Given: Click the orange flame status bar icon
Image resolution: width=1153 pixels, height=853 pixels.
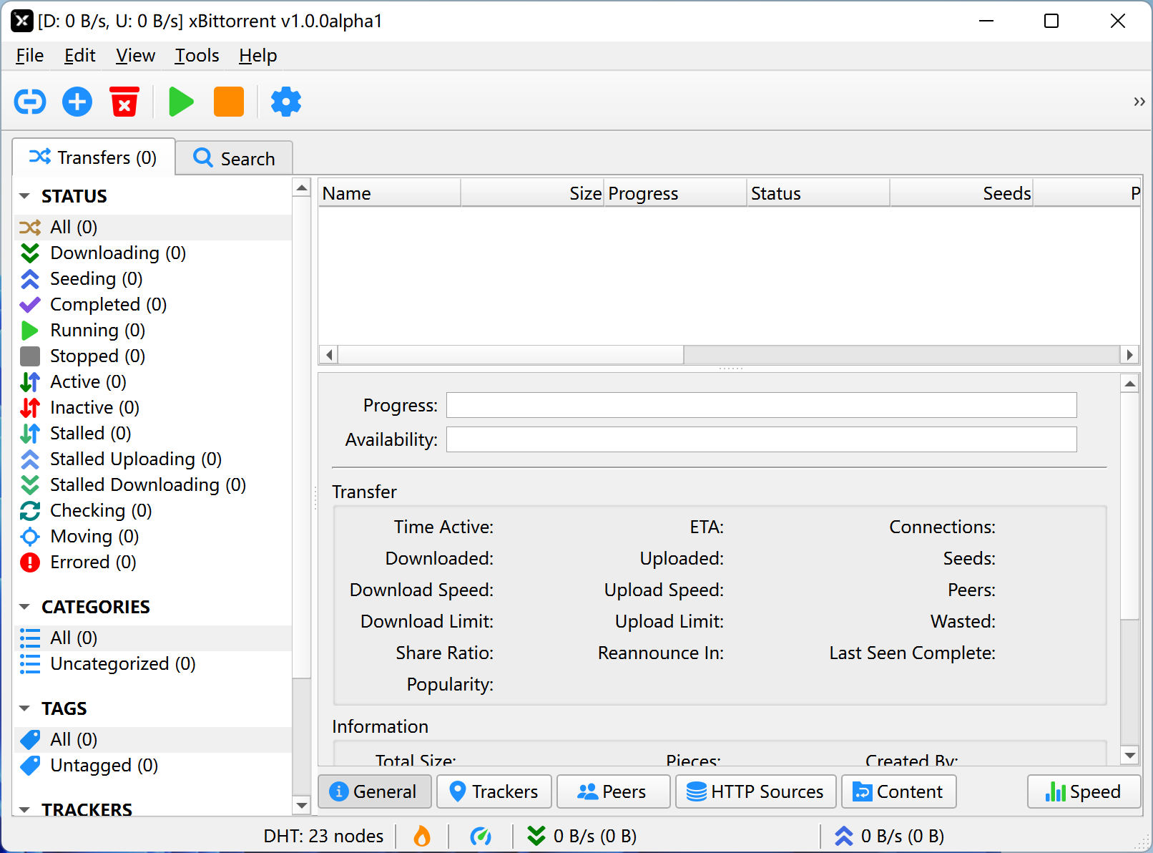Looking at the screenshot, I should click(423, 836).
